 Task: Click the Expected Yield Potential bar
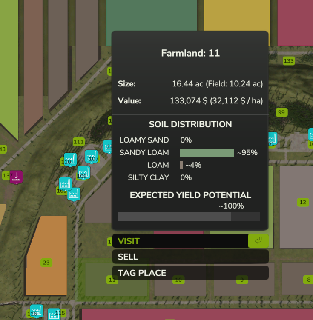click(188, 217)
